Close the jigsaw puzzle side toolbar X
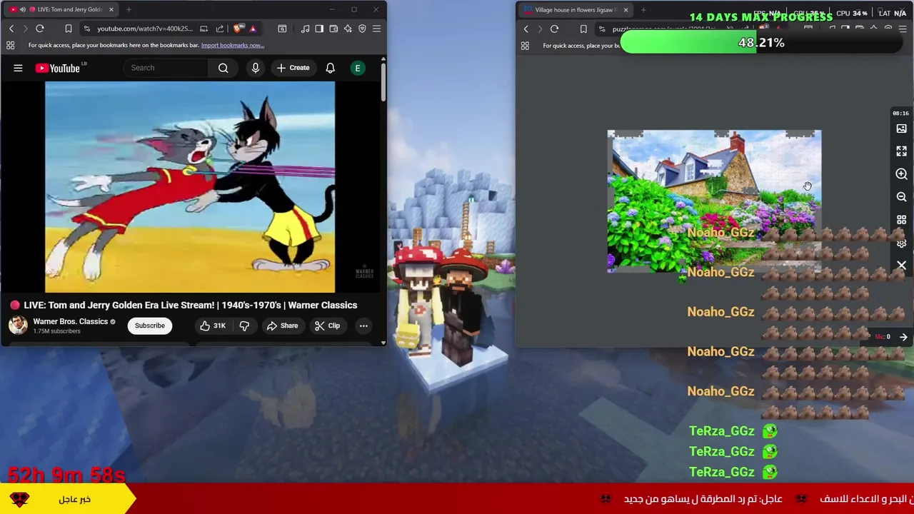The width and height of the screenshot is (914, 514). [901, 266]
